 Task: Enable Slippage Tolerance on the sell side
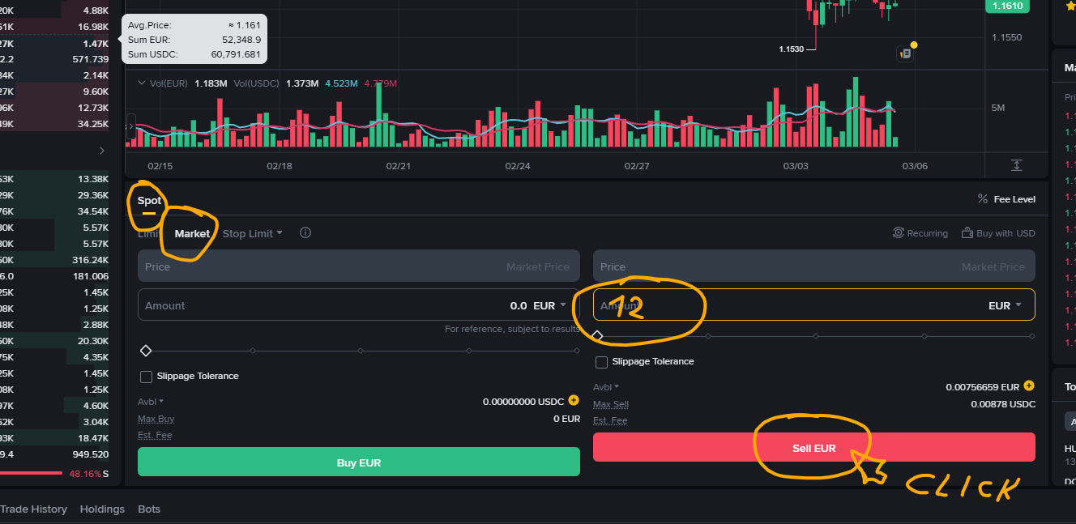point(602,362)
